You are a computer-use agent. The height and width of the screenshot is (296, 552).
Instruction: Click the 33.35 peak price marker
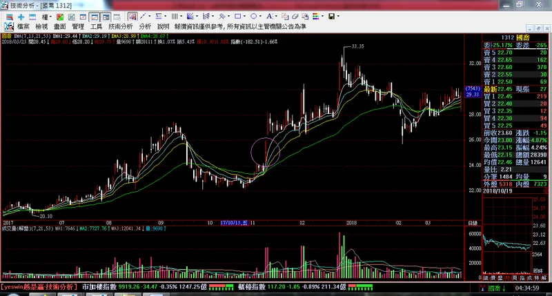point(357,46)
